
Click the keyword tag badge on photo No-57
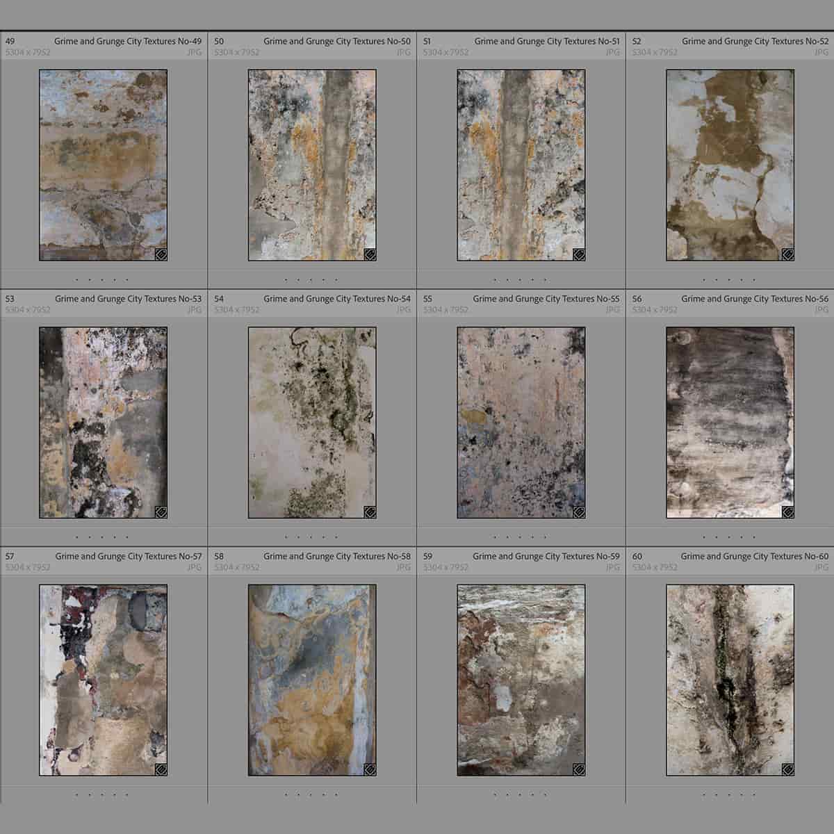(x=161, y=770)
